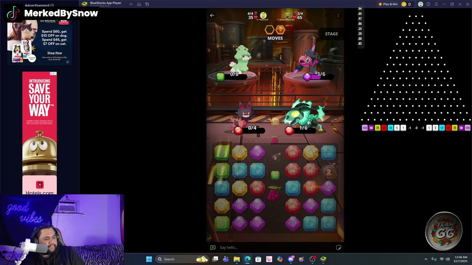This screenshot has height=265, width=472.
Task: Open Task View on the taskbar
Action: click(215, 259)
